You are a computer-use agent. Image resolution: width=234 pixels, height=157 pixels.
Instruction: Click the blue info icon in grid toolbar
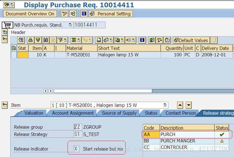(x=142, y=40)
